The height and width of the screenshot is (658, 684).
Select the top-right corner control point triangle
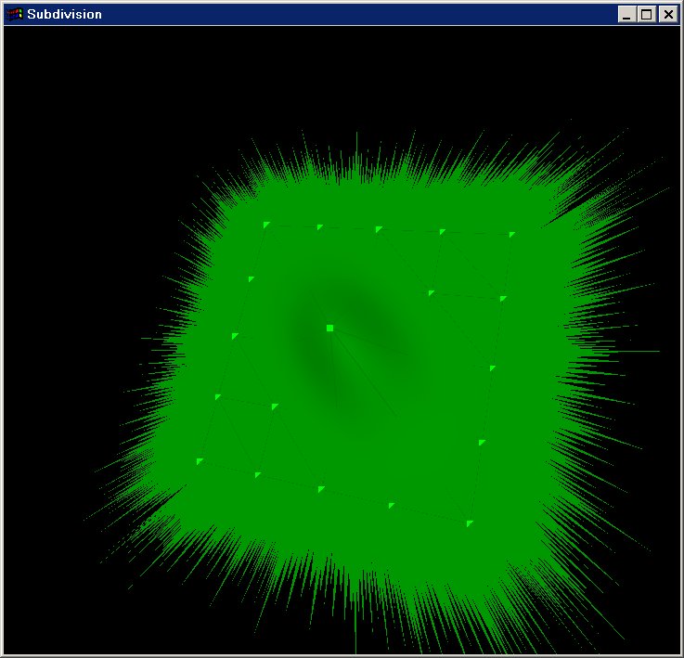(511, 235)
